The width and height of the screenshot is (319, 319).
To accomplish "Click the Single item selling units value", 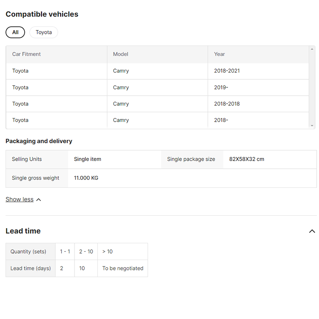I will pyautogui.click(x=87, y=159).
